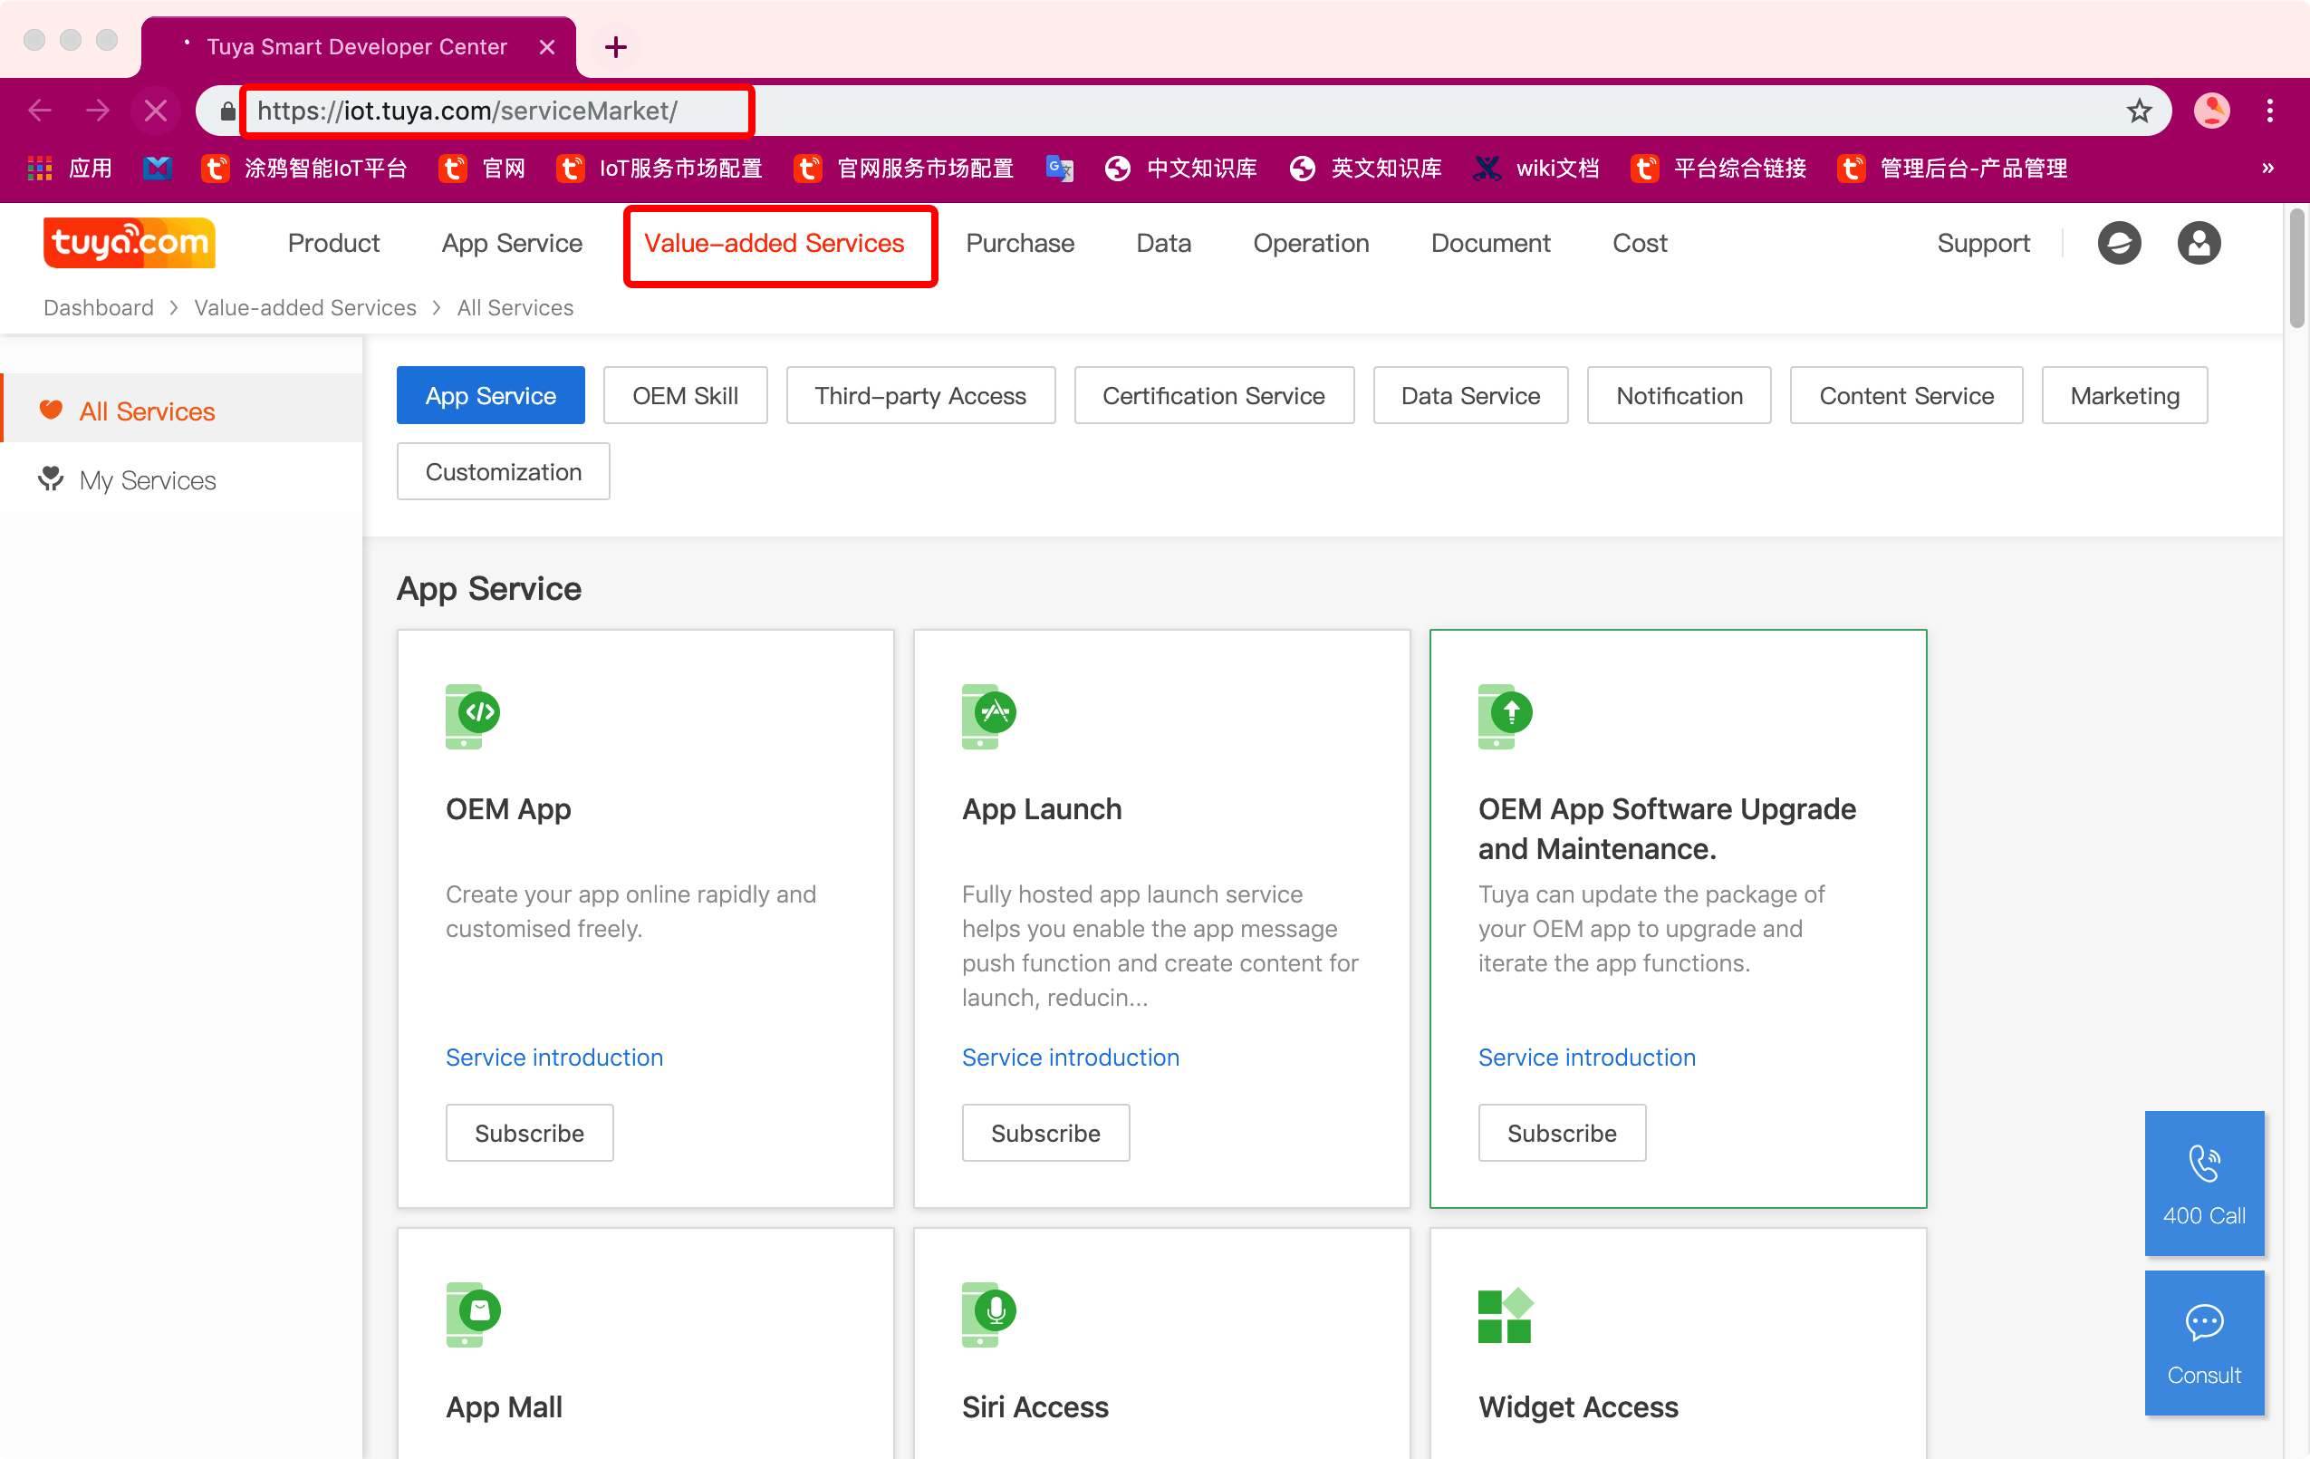This screenshot has width=2310, height=1459.
Task: Click the App Launch store icon
Action: pyautogui.click(x=988, y=716)
